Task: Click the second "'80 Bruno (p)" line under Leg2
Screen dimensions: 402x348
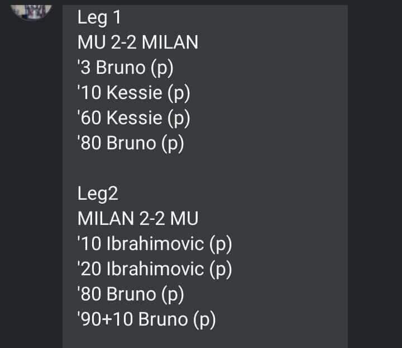Action: point(131,294)
